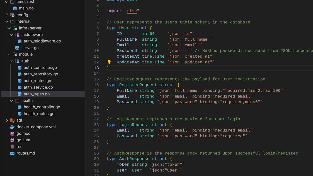Collapse the module folder chevron
Screen dimensions: 313x176
9,54
